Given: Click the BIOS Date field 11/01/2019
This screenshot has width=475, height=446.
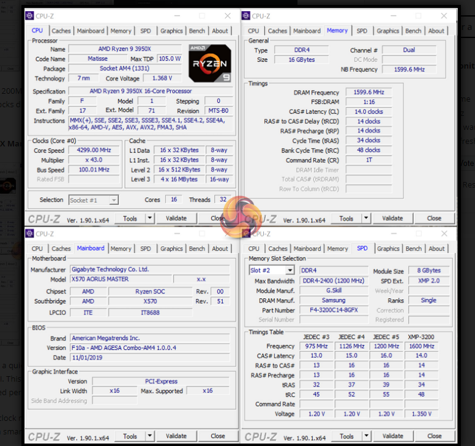Looking at the screenshot, I should [150, 357].
